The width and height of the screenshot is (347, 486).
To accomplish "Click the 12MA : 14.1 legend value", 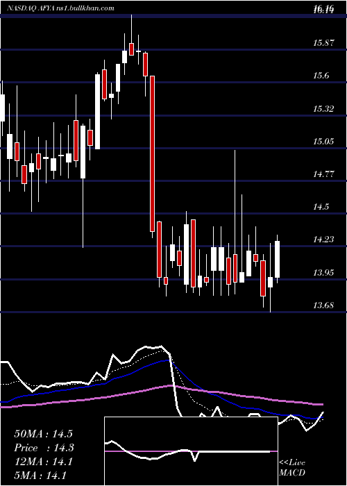I will point(43,462).
